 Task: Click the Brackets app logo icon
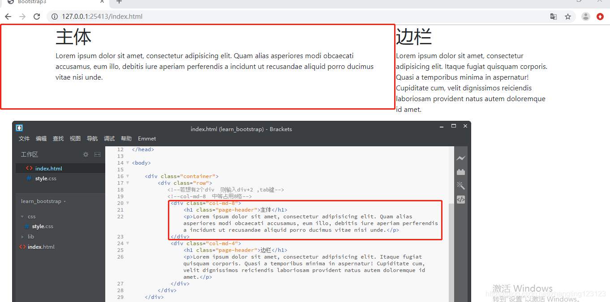pyautogui.click(x=19, y=128)
